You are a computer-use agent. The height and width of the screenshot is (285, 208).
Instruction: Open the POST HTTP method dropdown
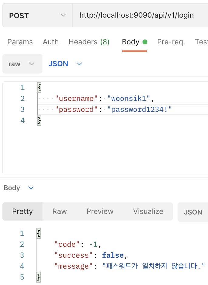pos(37,15)
